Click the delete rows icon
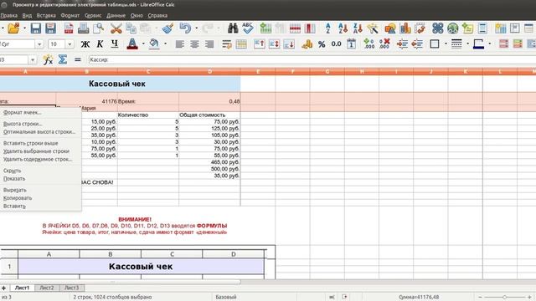The height and width of the screenshot is (301, 536). (295, 28)
